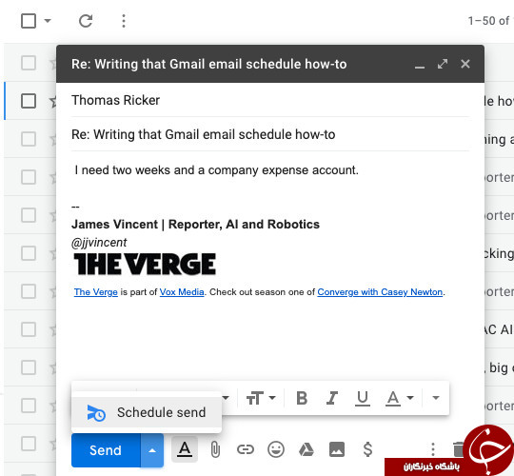The width and height of the screenshot is (514, 476).
Task: Apply italic formatting with I icon
Action: tap(332, 398)
